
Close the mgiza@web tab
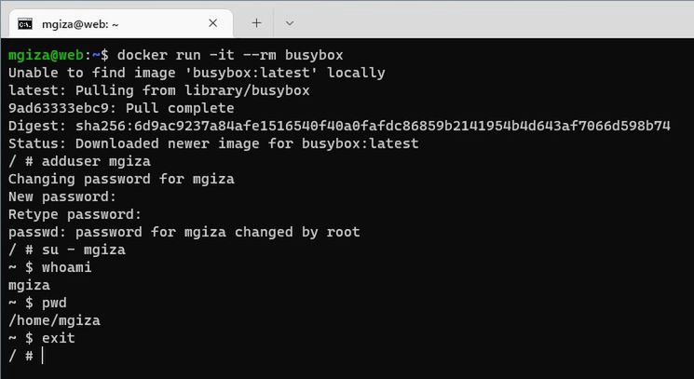tap(213, 23)
